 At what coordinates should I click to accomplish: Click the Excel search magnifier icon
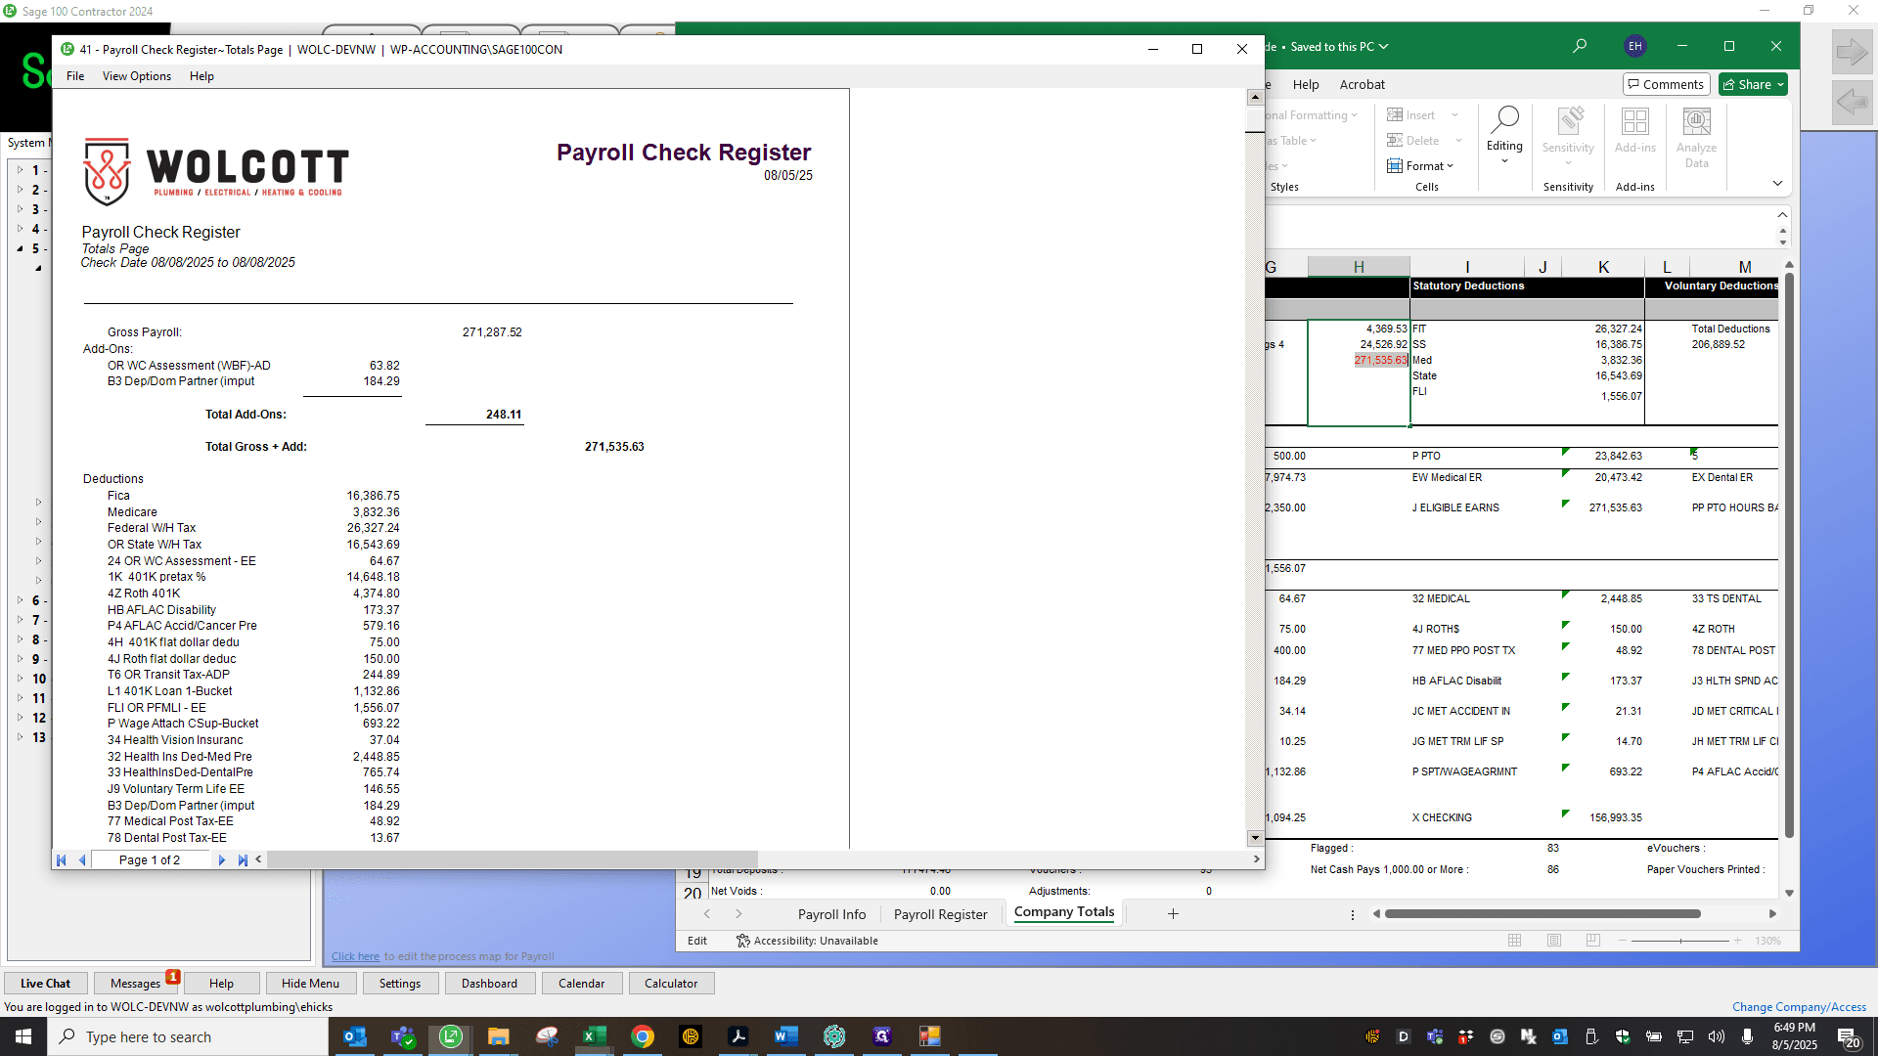click(1580, 46)
